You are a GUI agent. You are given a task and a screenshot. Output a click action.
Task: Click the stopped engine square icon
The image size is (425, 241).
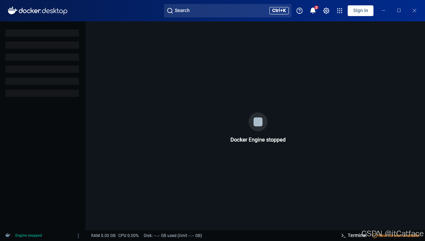point(258,122)
